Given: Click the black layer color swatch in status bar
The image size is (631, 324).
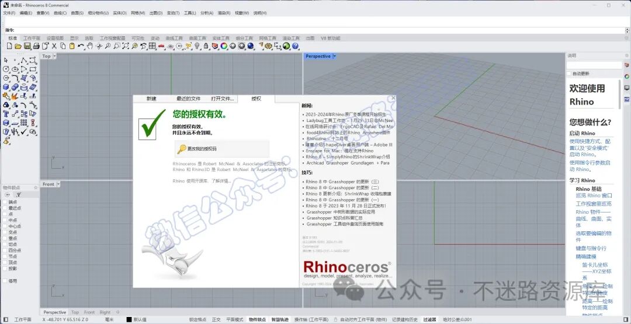Looking at the screenshot, I should [x=129, y=319].
